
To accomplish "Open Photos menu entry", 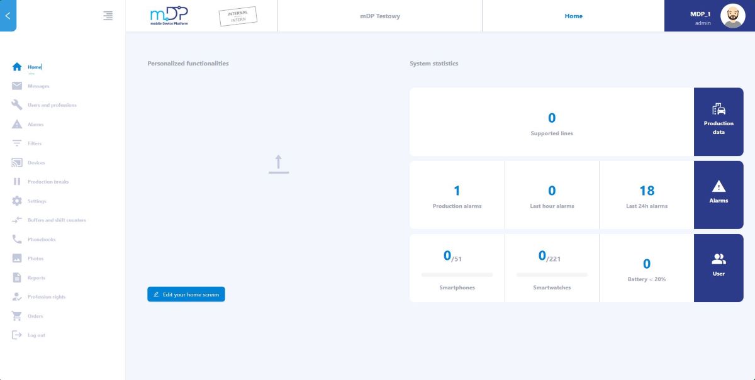I will point(36,259).
